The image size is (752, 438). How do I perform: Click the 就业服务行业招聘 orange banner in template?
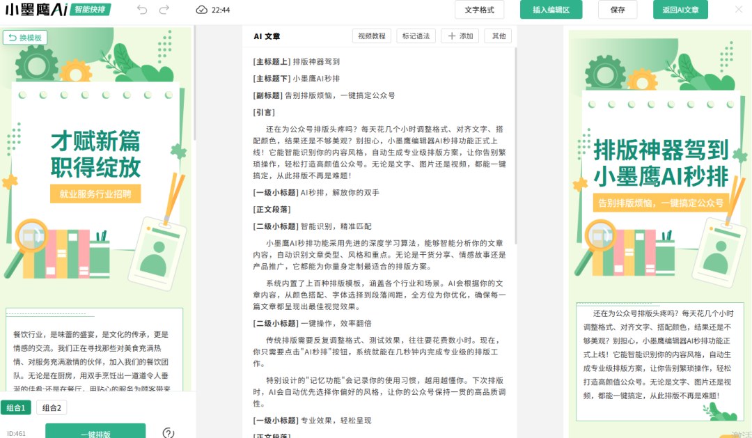pos(95,194)
